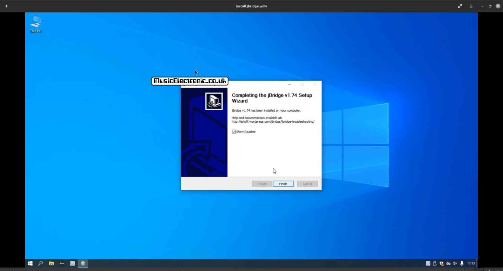The image size is (503, 271).
Task: Click the Live icon on the taskbar
Action: 62,263
